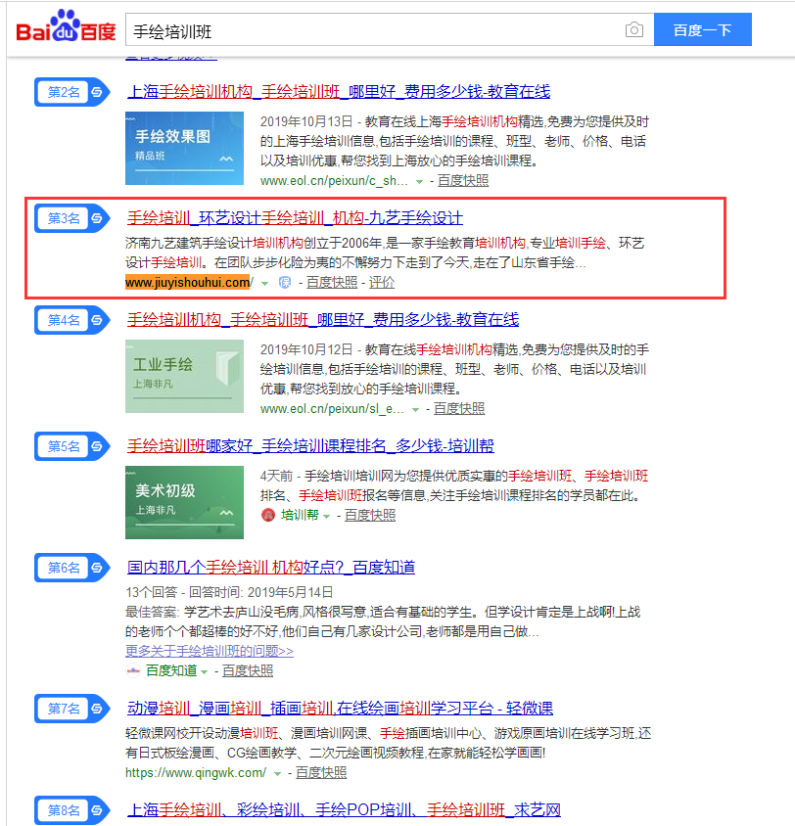Image resolution: width=795 pixels, height=826 pixels.
Task: Click the https://www.qingwk.com/ URL
Action: 196,773
